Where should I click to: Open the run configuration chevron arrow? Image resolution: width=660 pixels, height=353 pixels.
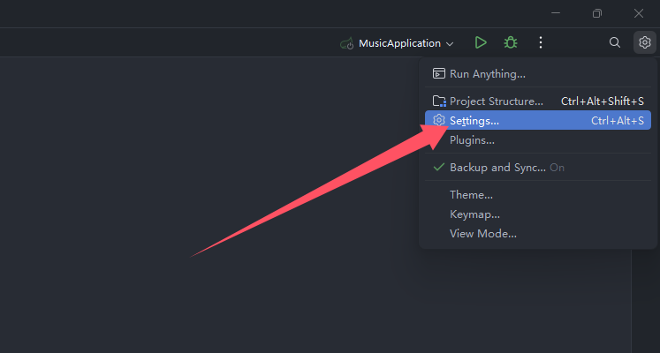pyautogui.click(x=450, y=44)
